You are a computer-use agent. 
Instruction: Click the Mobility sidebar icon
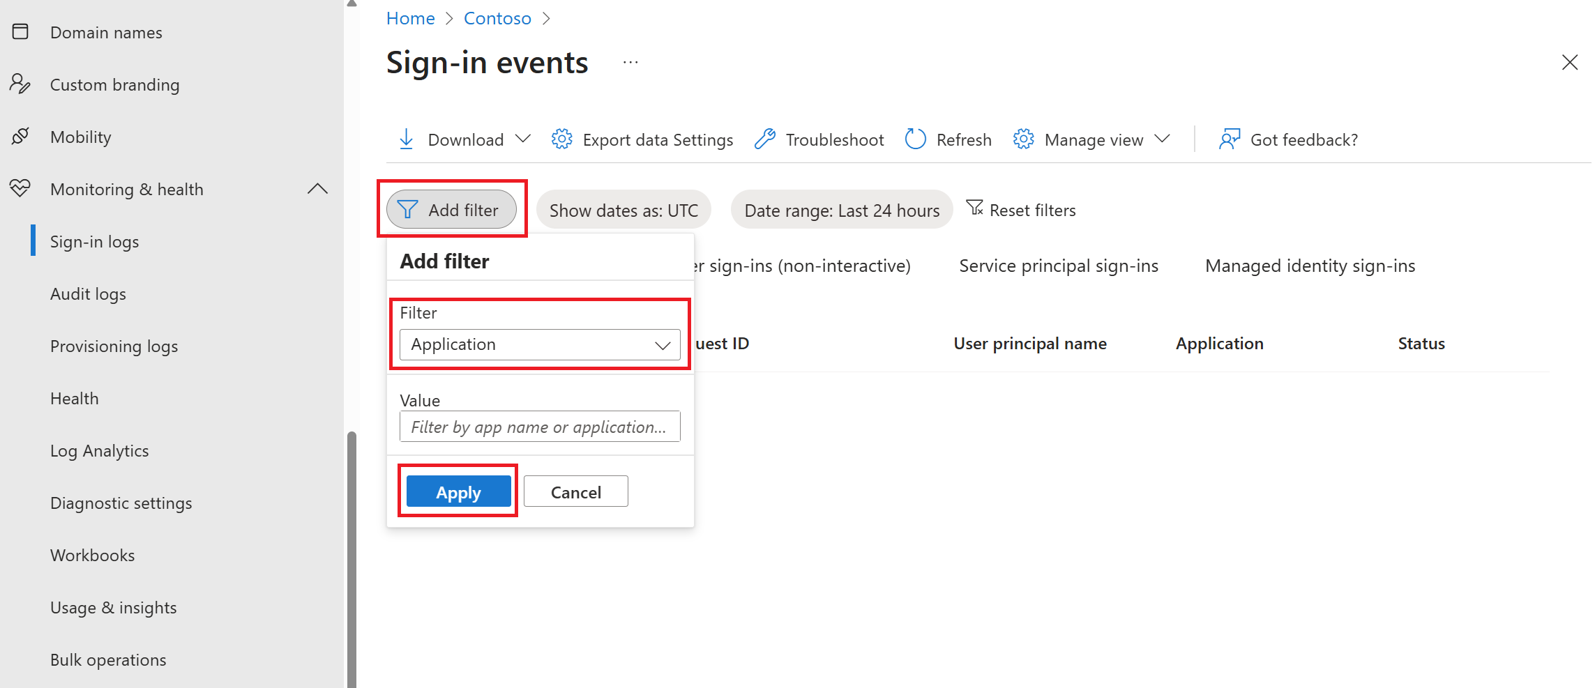20,137
